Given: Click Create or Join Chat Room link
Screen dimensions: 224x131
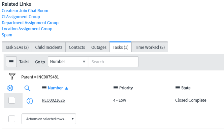Looking at the screenshot, I should (25, 11).
